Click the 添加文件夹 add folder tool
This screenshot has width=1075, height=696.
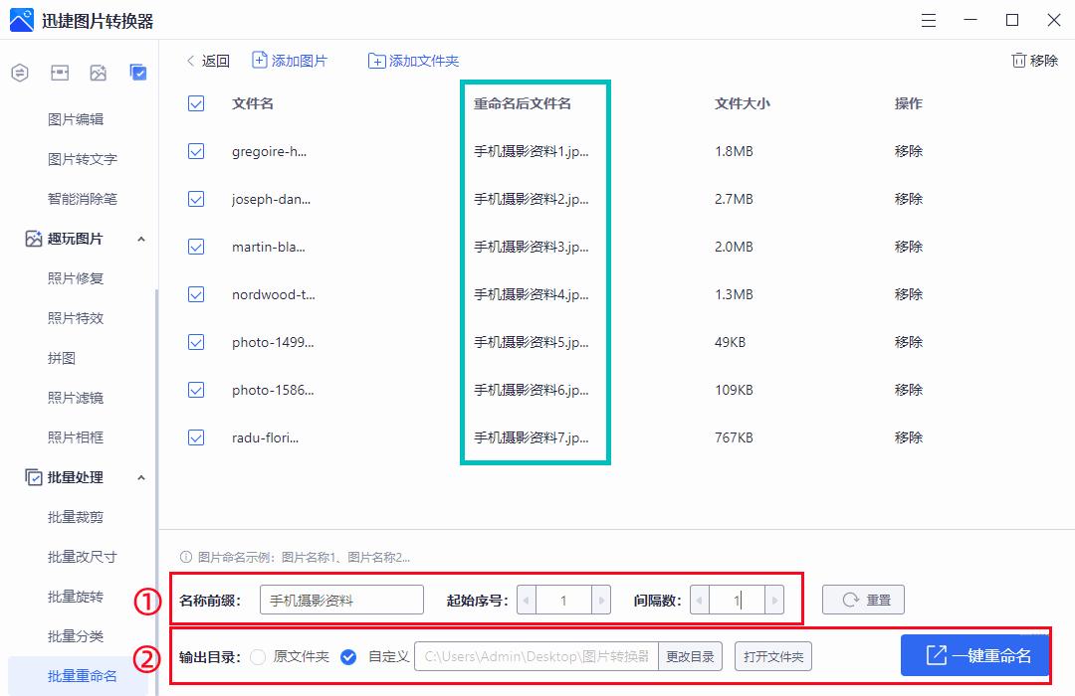pyautogui.click(x=413, y=60)
